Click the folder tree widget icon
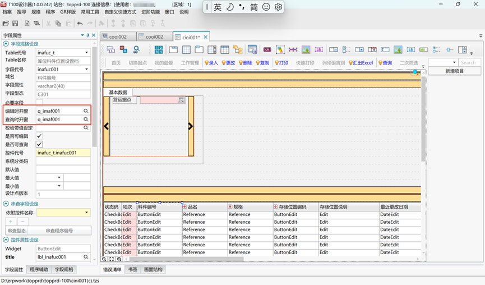 tap(238, 49)
